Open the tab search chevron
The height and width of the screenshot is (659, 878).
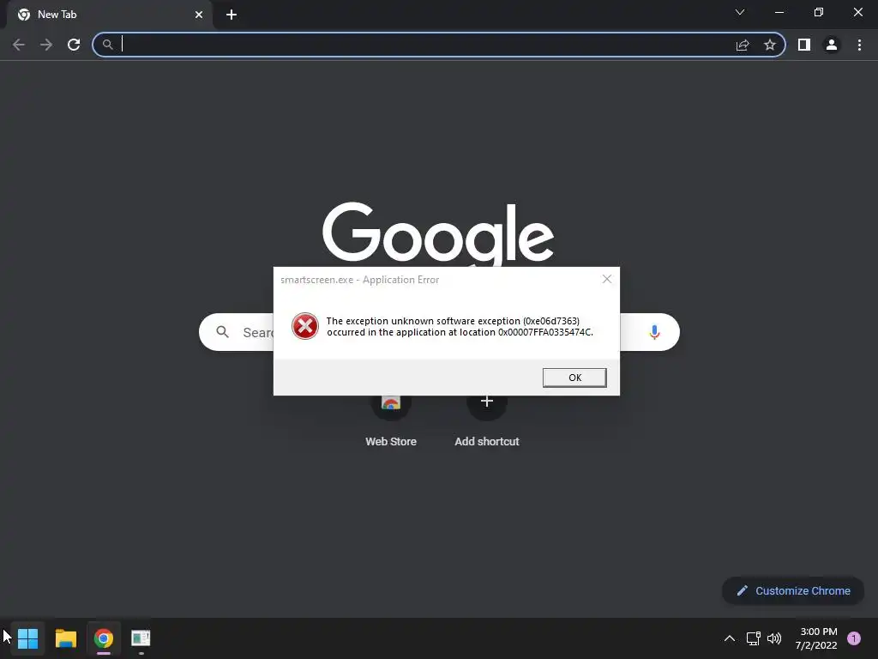[x=740, y=12]
